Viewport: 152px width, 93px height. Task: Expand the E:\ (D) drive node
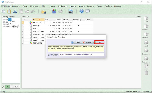(4, 22)
